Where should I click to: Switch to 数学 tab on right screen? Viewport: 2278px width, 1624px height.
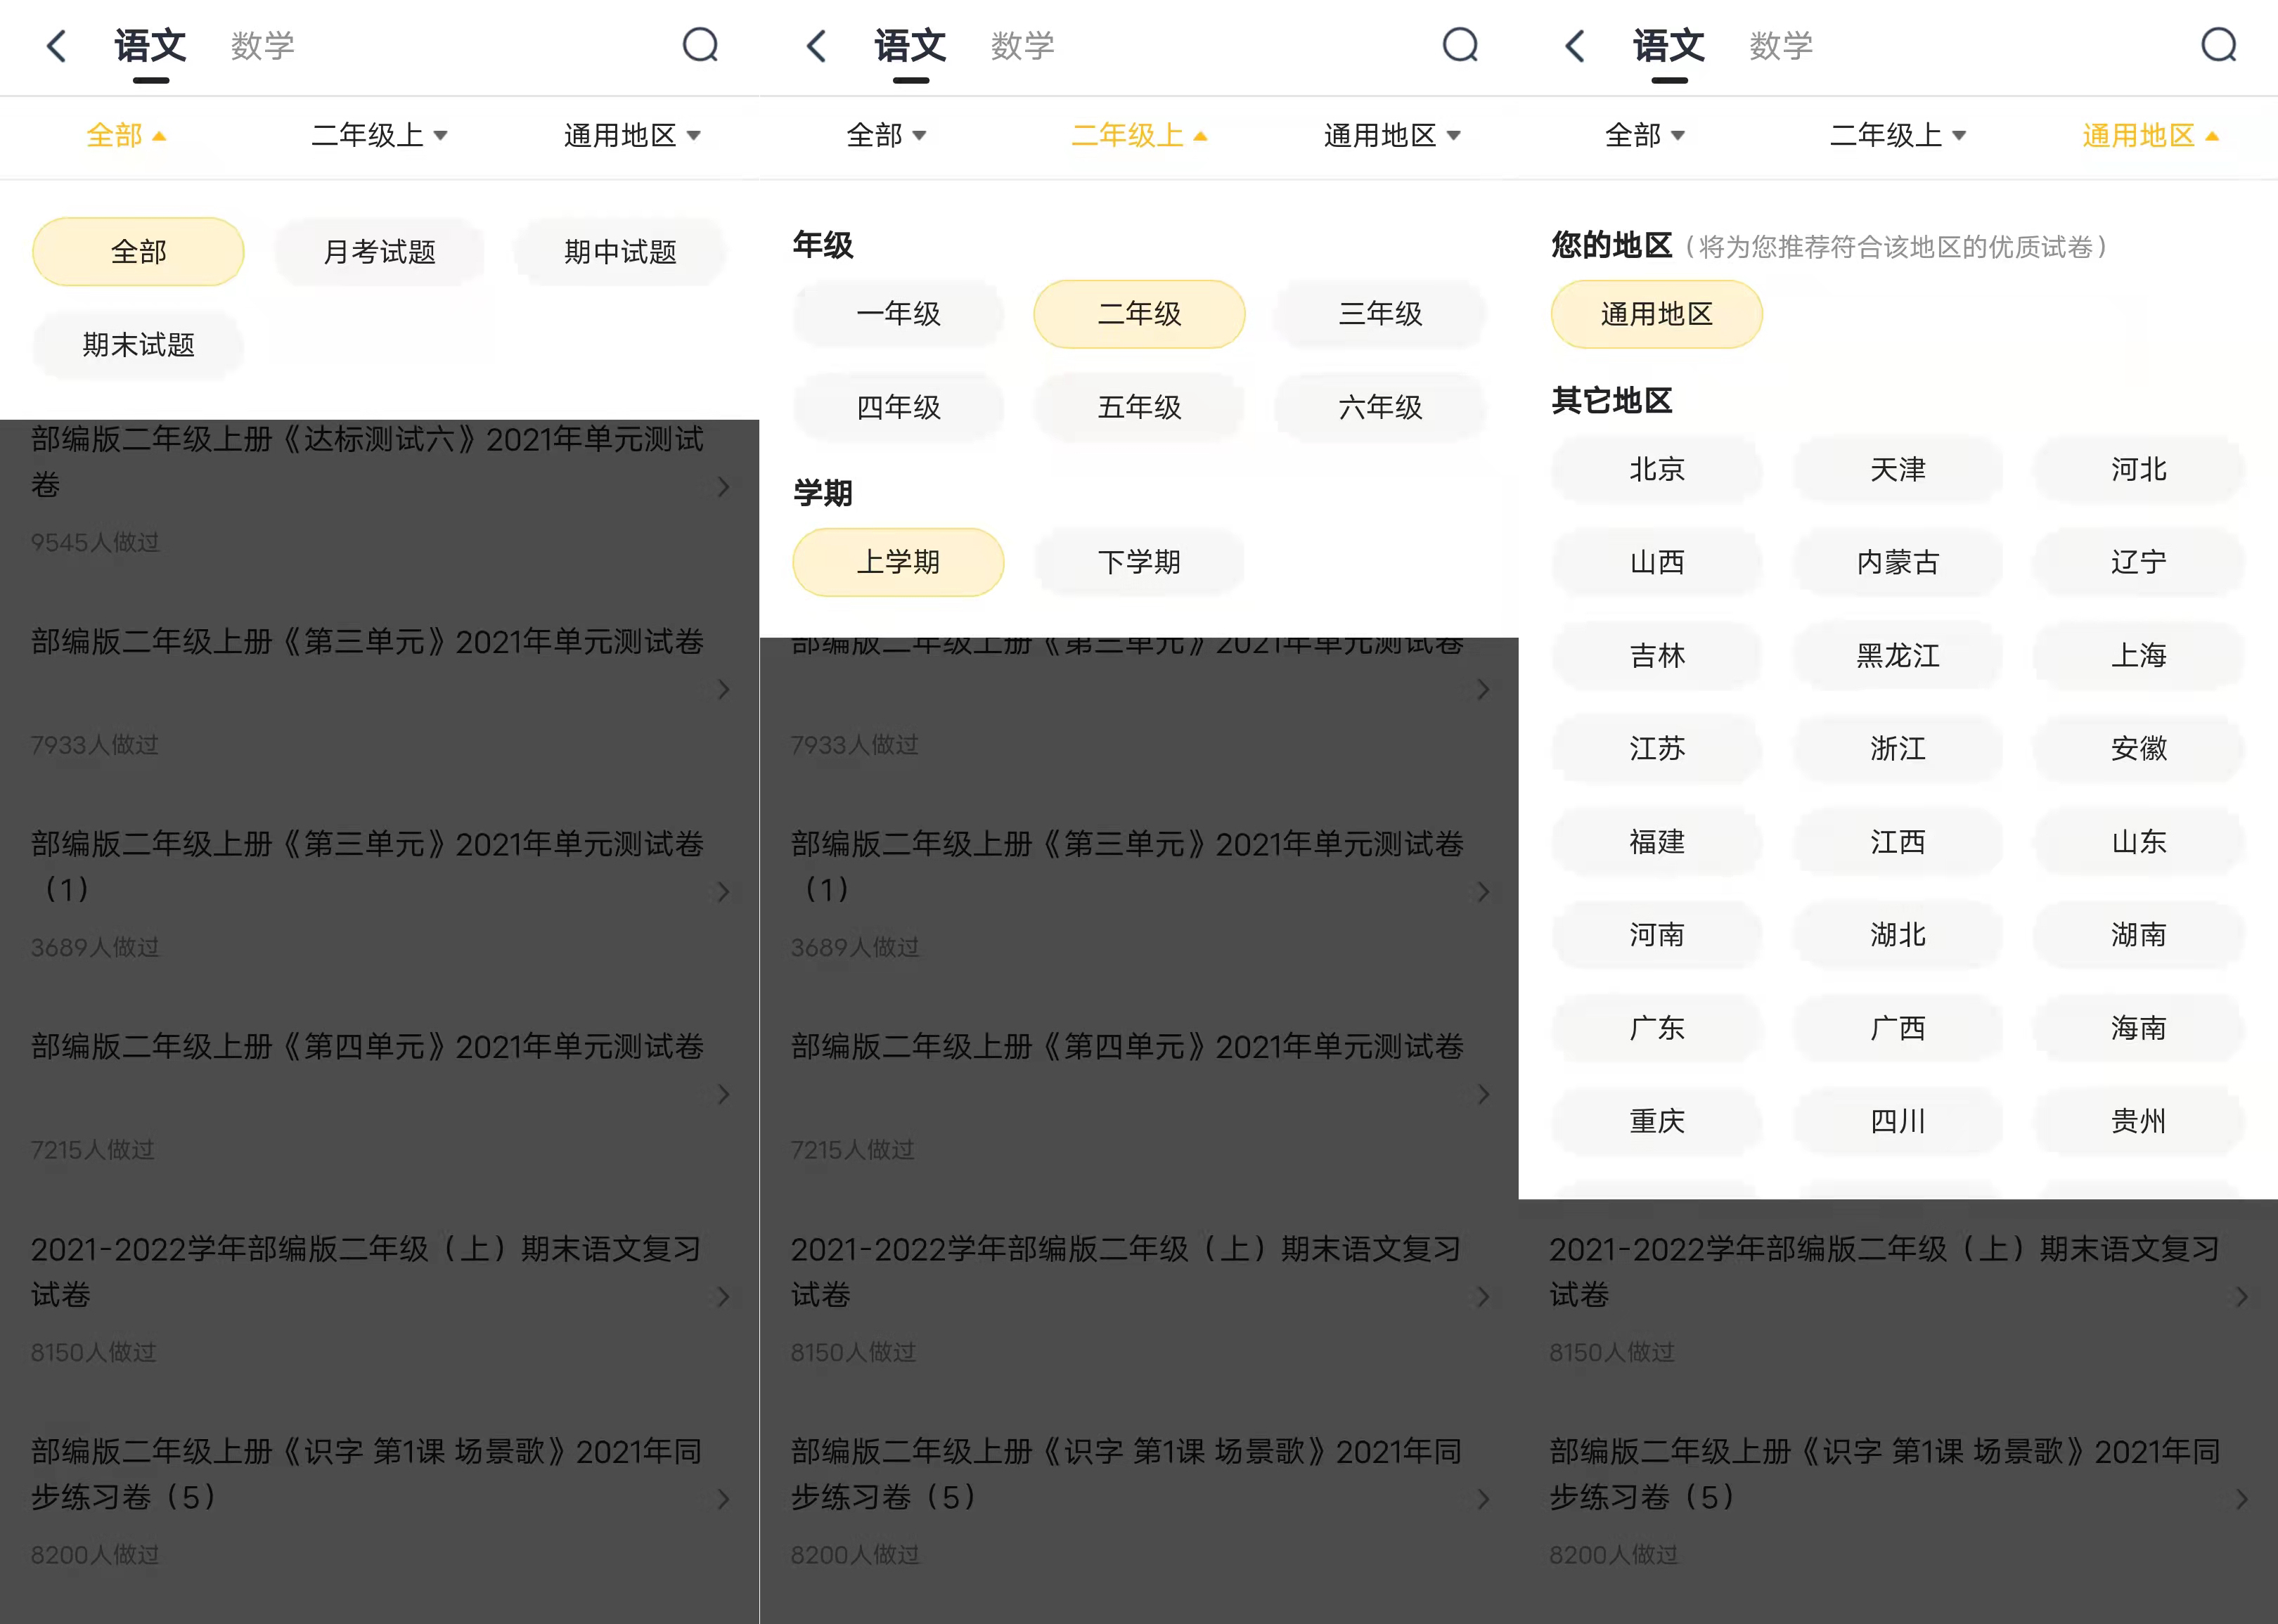pos(1781,46)
